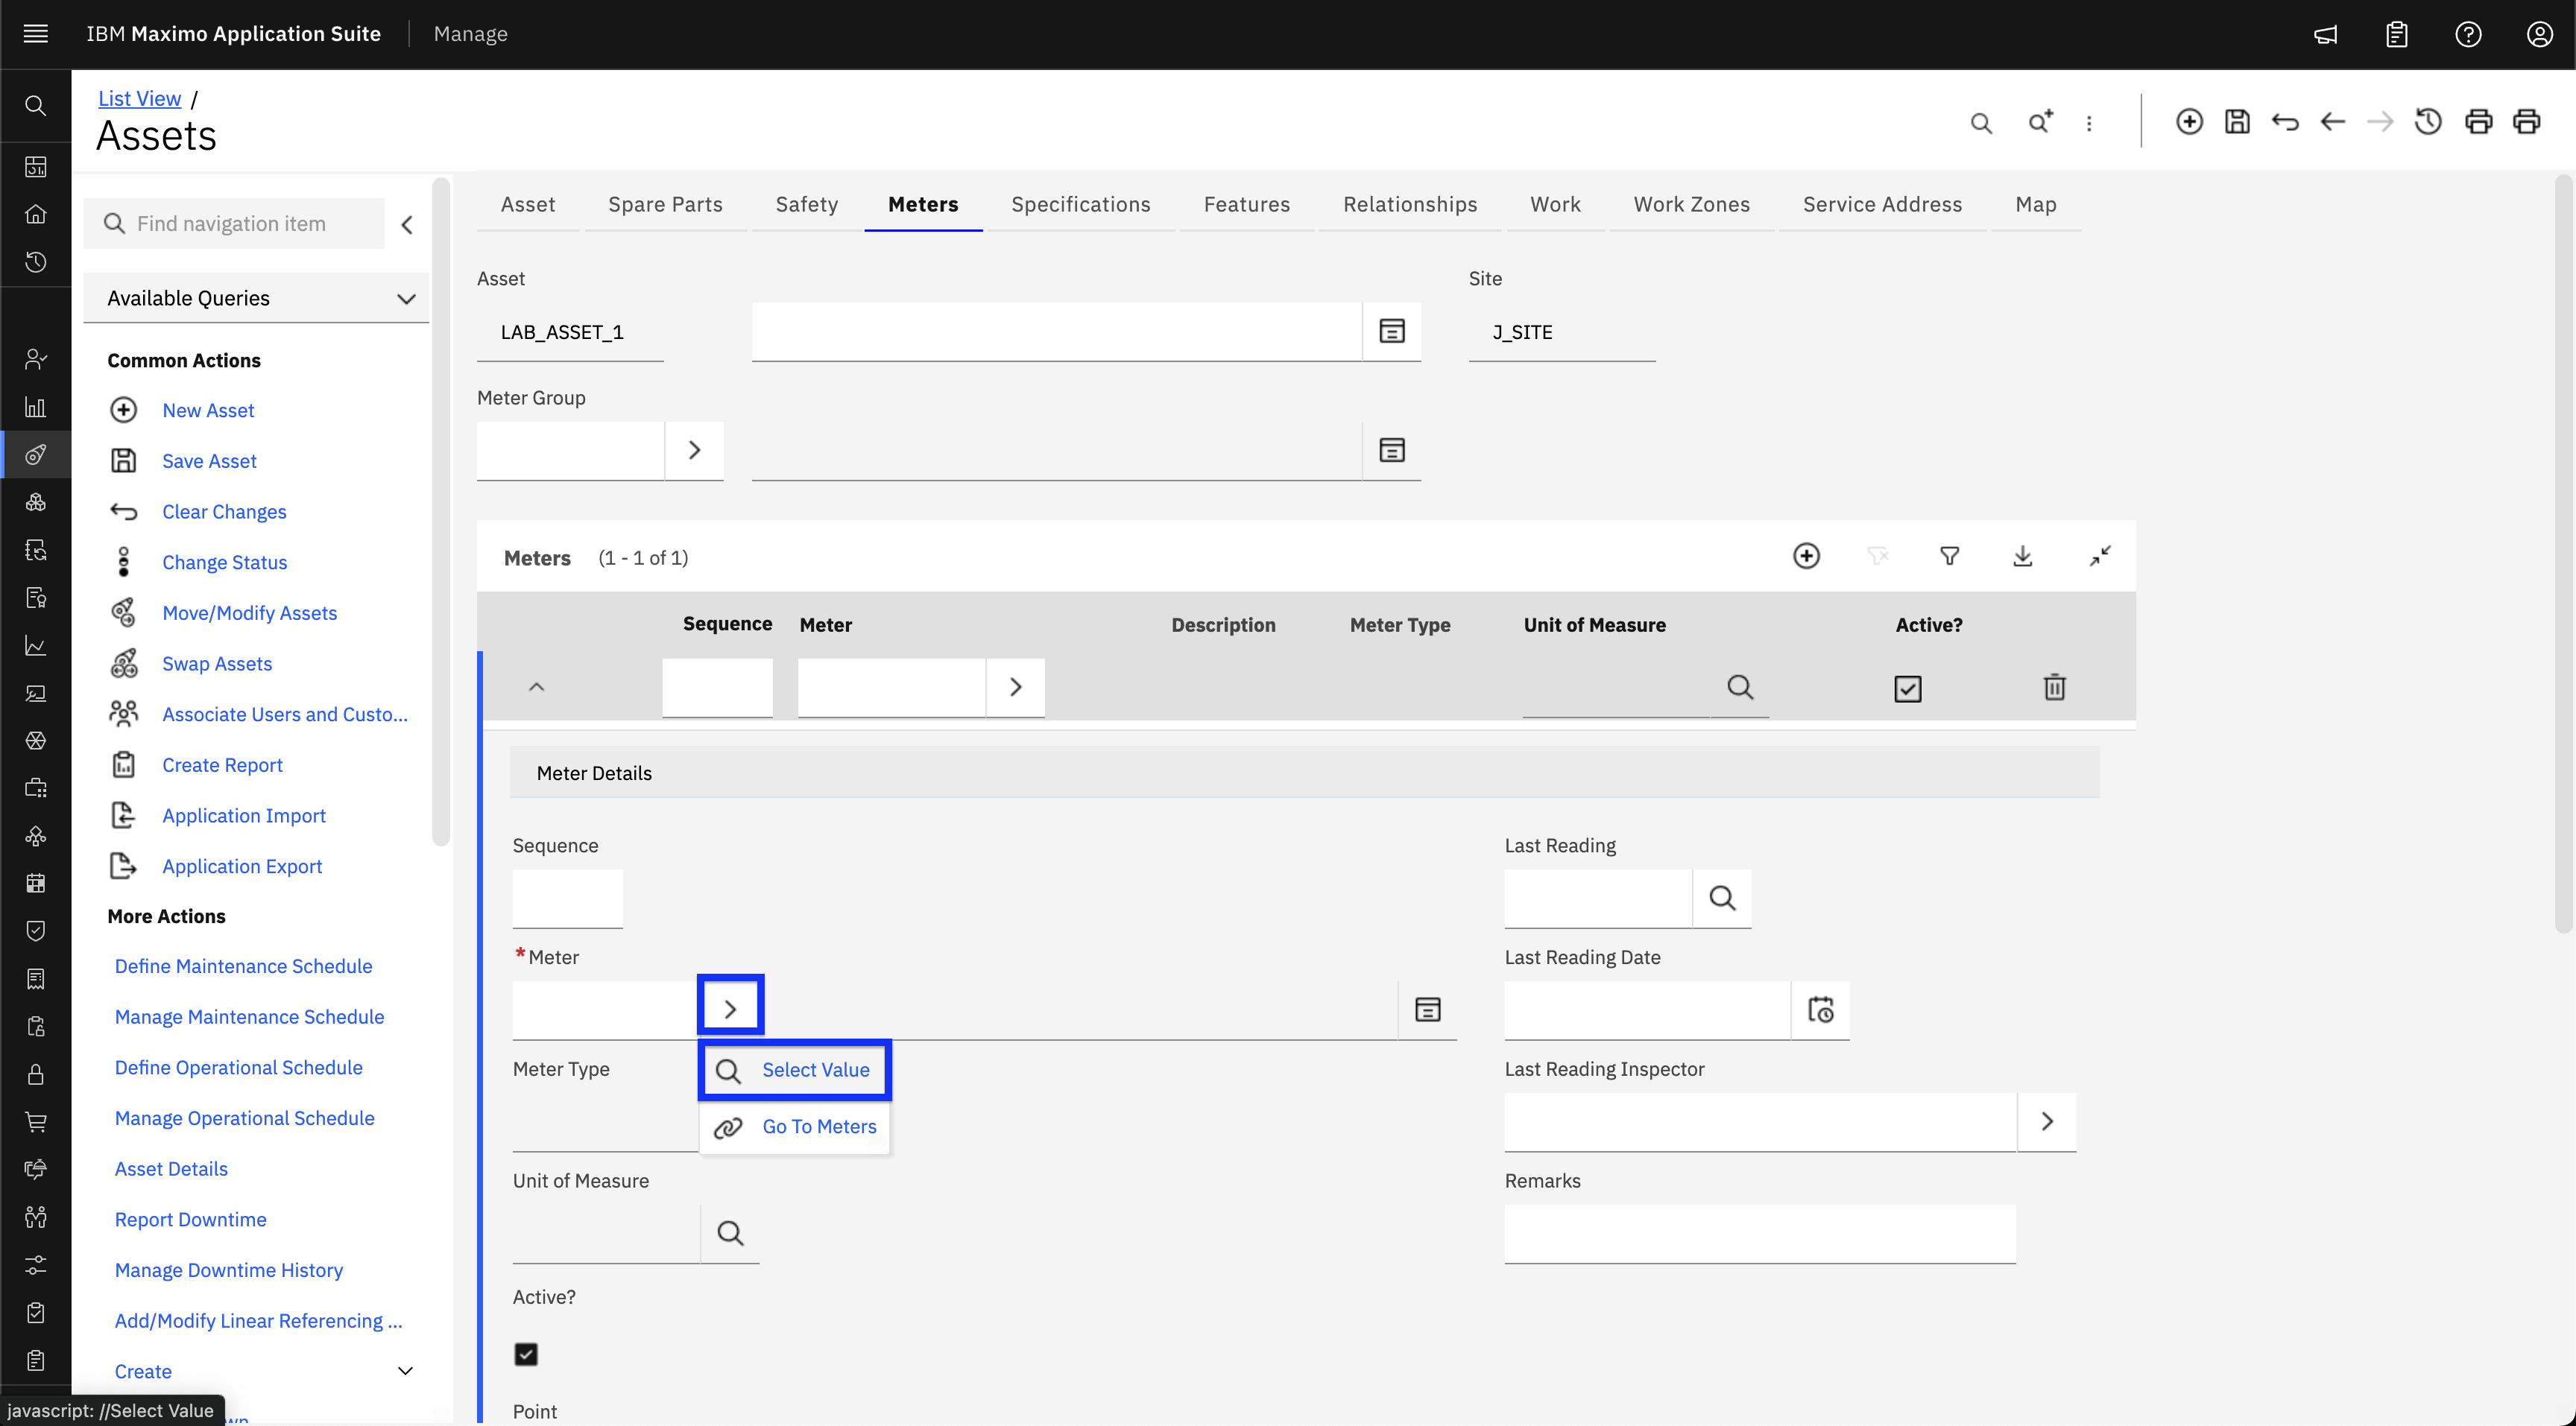2576x1426 pixels.
Task: Click the navigation panel vertical scrollbar
Action: pos(440,513)
